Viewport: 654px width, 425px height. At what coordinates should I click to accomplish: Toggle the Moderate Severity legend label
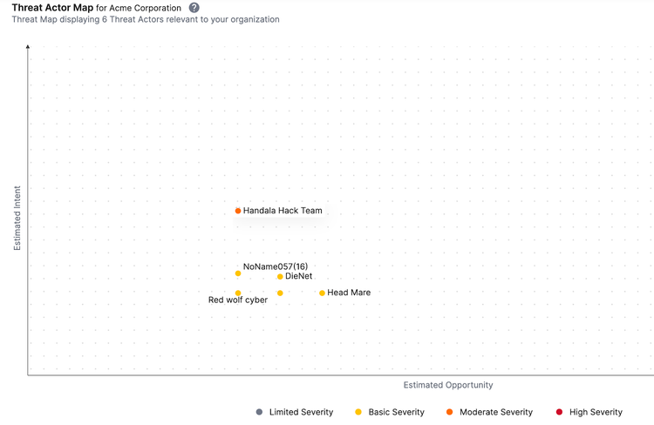click(495, 412)
